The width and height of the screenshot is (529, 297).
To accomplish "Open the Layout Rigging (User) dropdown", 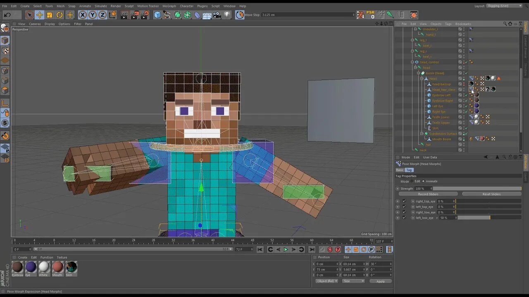I will point(505,6).
